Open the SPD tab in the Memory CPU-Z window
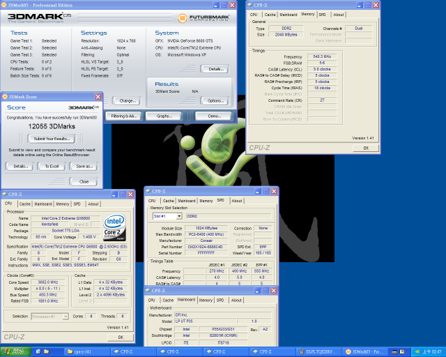This screenshot has height=357, width=446. click(x=322, y=15)
